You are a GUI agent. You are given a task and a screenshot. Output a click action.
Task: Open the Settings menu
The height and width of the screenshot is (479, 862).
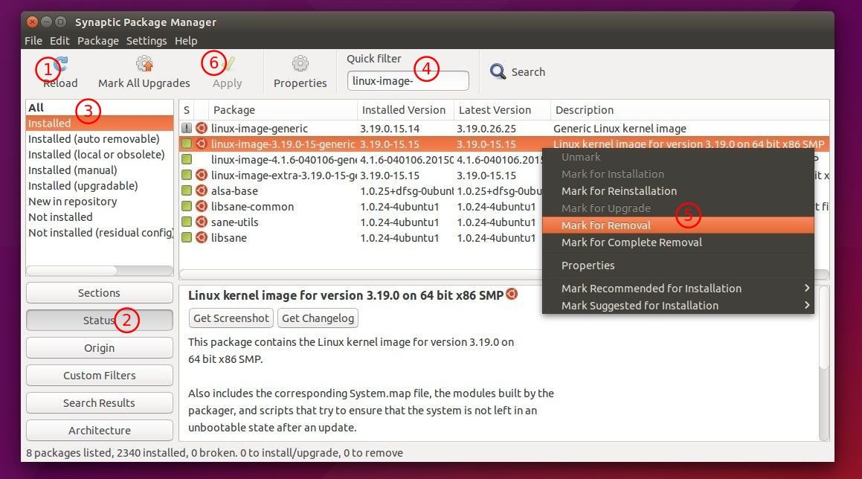pyautogui.click(x=147, y=41)
